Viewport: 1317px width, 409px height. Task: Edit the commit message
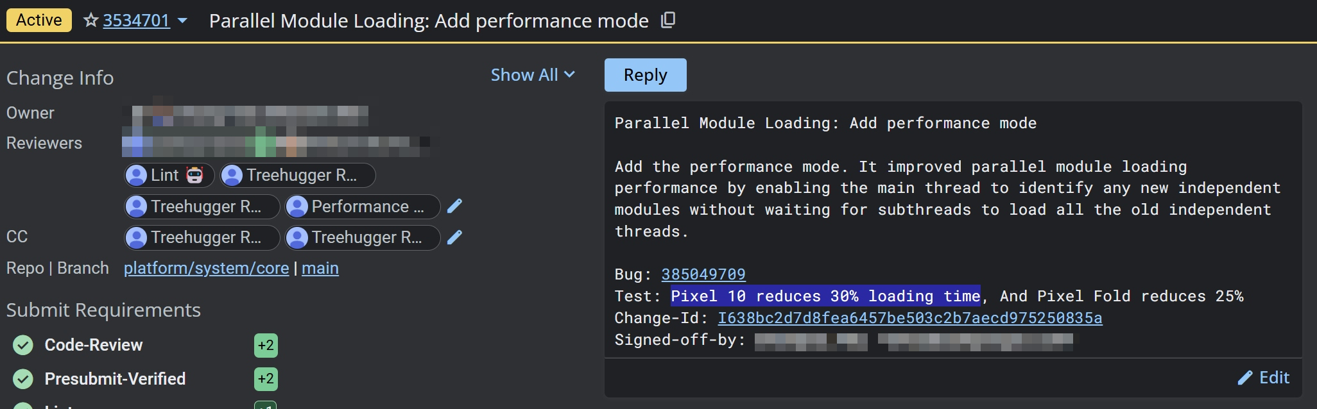click(1263, 378)
